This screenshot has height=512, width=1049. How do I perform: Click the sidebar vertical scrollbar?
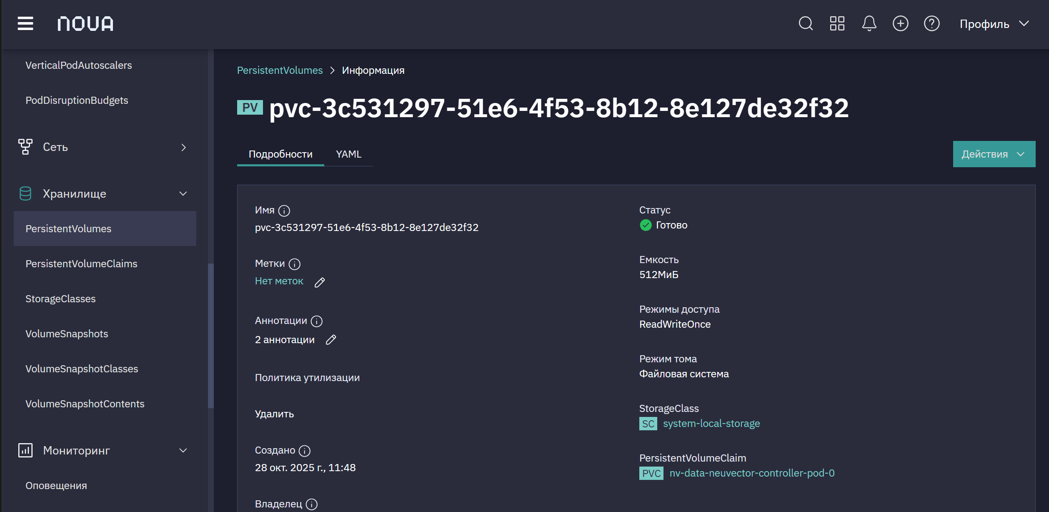(211, 336)
